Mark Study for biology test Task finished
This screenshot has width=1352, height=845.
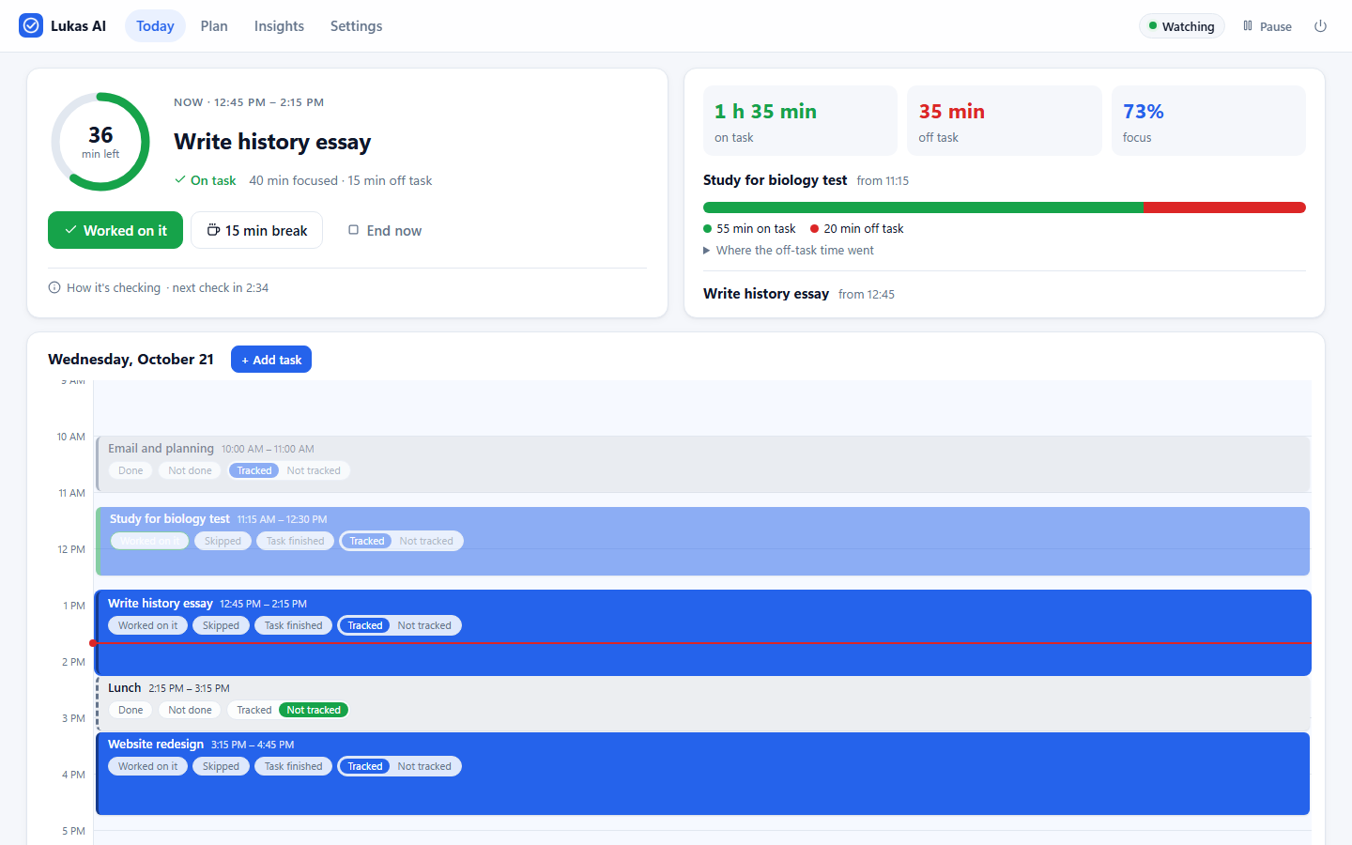pos(295,541)
